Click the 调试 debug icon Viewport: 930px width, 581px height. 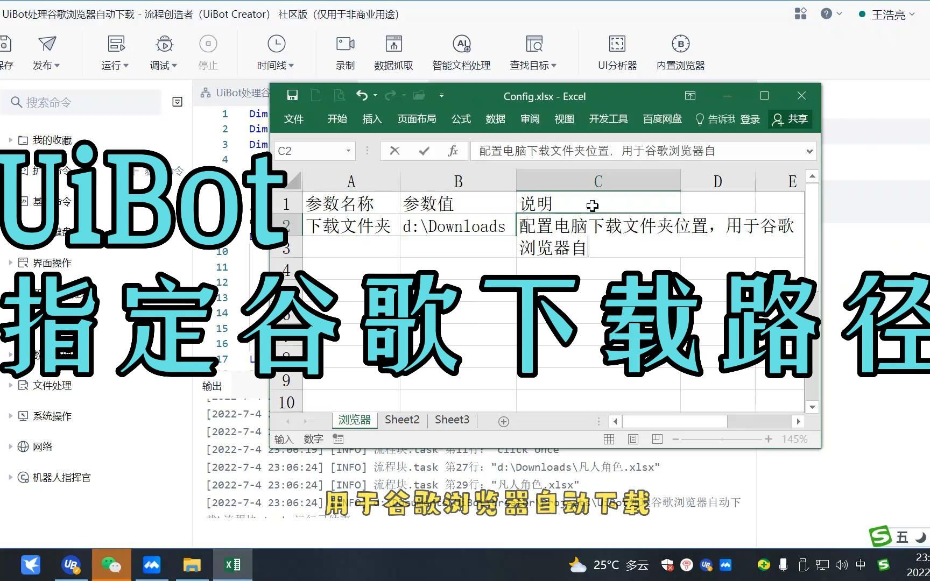click(x=164, y=44)
